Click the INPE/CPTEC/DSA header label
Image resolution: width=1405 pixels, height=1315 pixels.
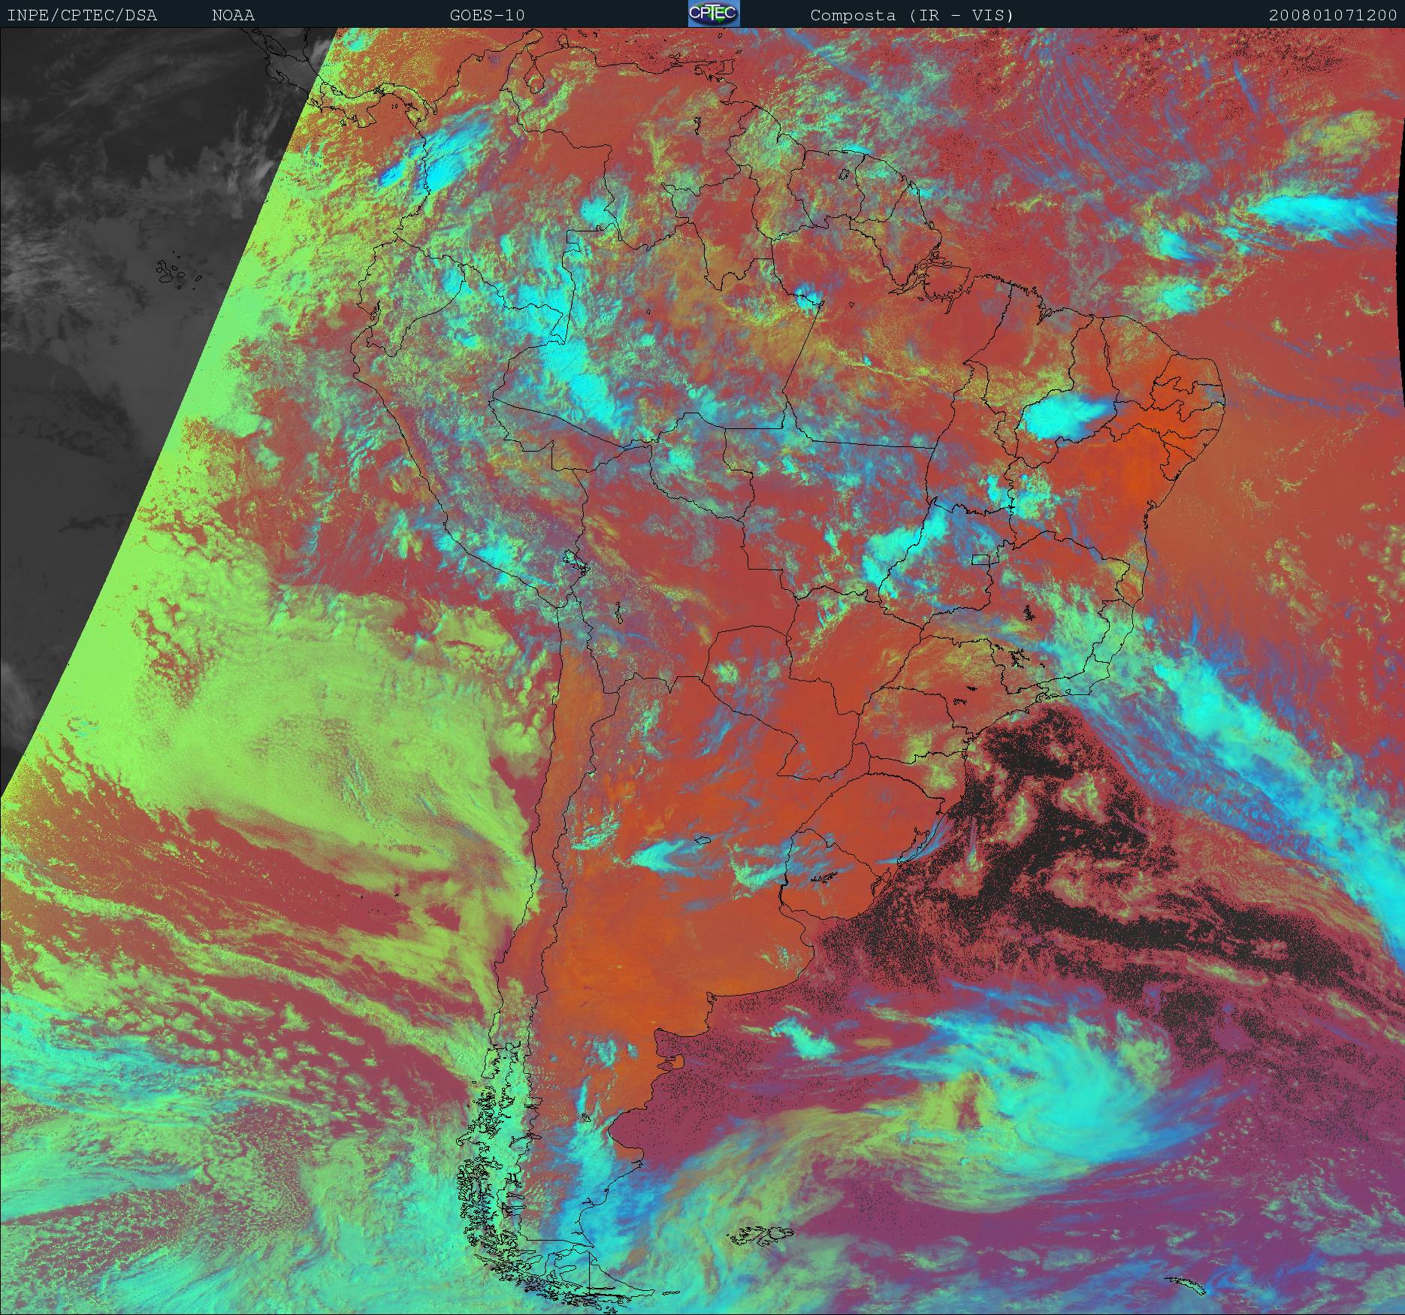click(x=82, y=15)
